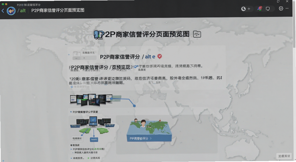Screen dimensions: 296x162
Task: Click the right green map piece in the diagram
Action: click(x=103, y=130)
